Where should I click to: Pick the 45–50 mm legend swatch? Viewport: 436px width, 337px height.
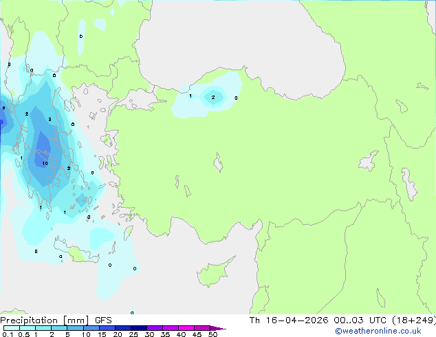pyautogui.click(x=202, y=328)
